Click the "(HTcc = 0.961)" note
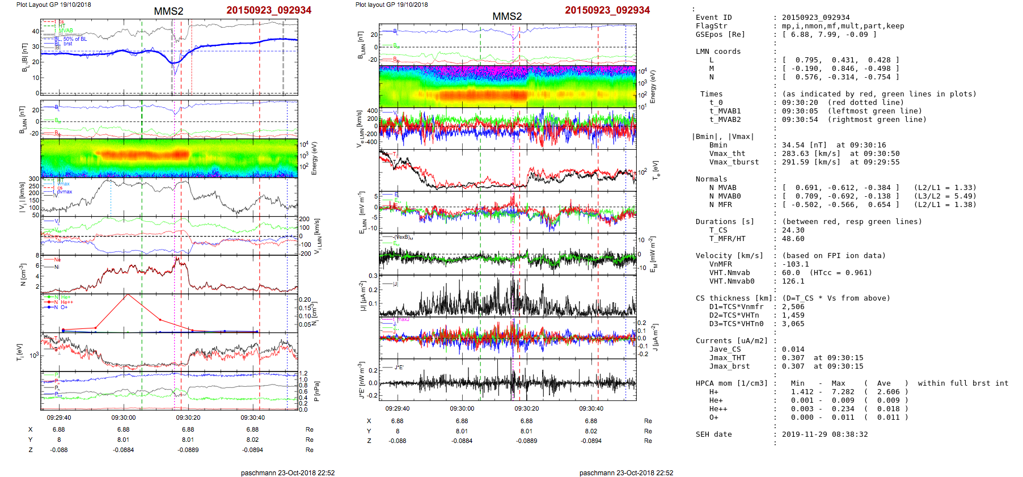1023x477 pixels. [x=840, y=273]
